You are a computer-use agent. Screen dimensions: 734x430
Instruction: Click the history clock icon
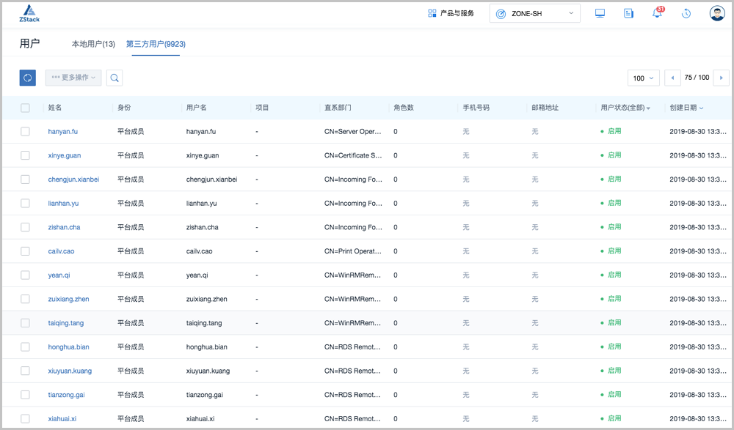coord(686,14)
